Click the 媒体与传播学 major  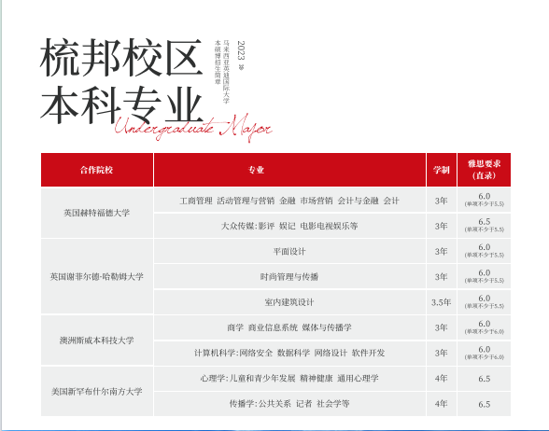327,327
